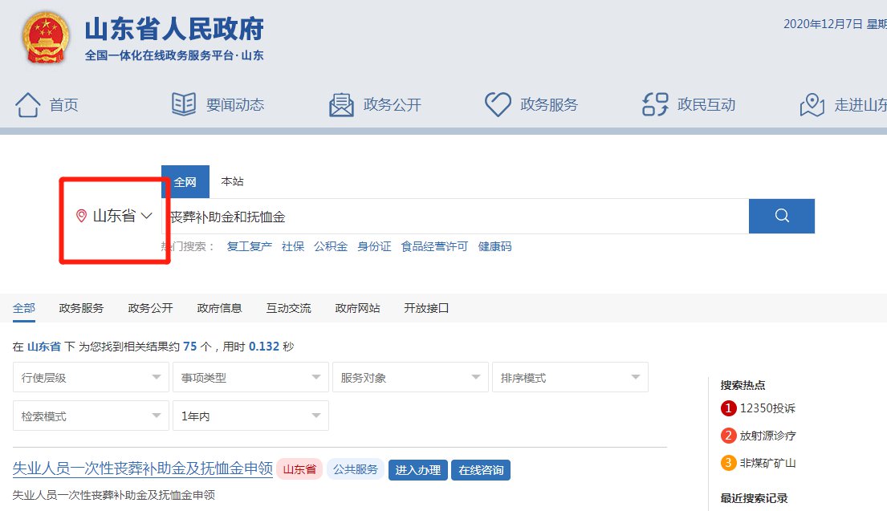Open the 排序模式 dropdown
The width and height of the screenshot is (887, 511).
point(570,378)
